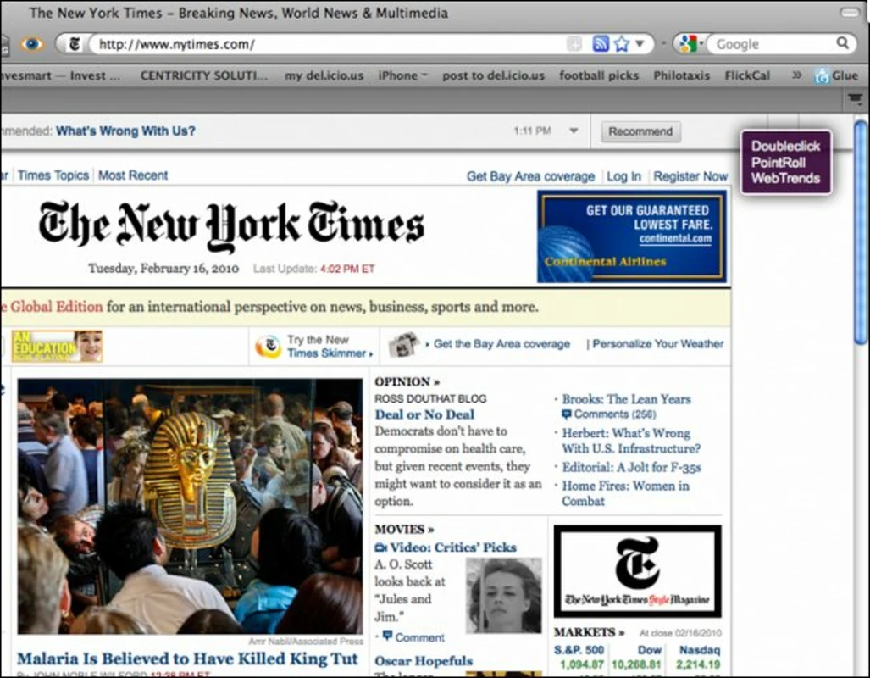Open Jules and Jim photo thumbnail
This screenshot has height=678, width=870.
point(503,596)
